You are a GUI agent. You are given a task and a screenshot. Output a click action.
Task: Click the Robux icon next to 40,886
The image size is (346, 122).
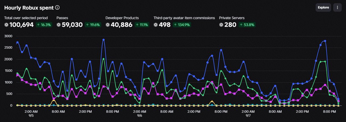pos(108,25)
